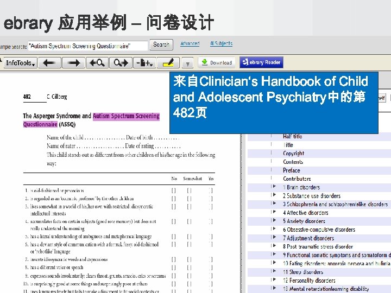This screenshot has width=391, height=293.
Task: Open Contributors entry in contents
Action: pyautogui.click(x=297, y=179)
